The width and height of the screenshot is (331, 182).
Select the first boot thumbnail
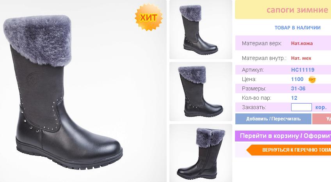point(201,30)
